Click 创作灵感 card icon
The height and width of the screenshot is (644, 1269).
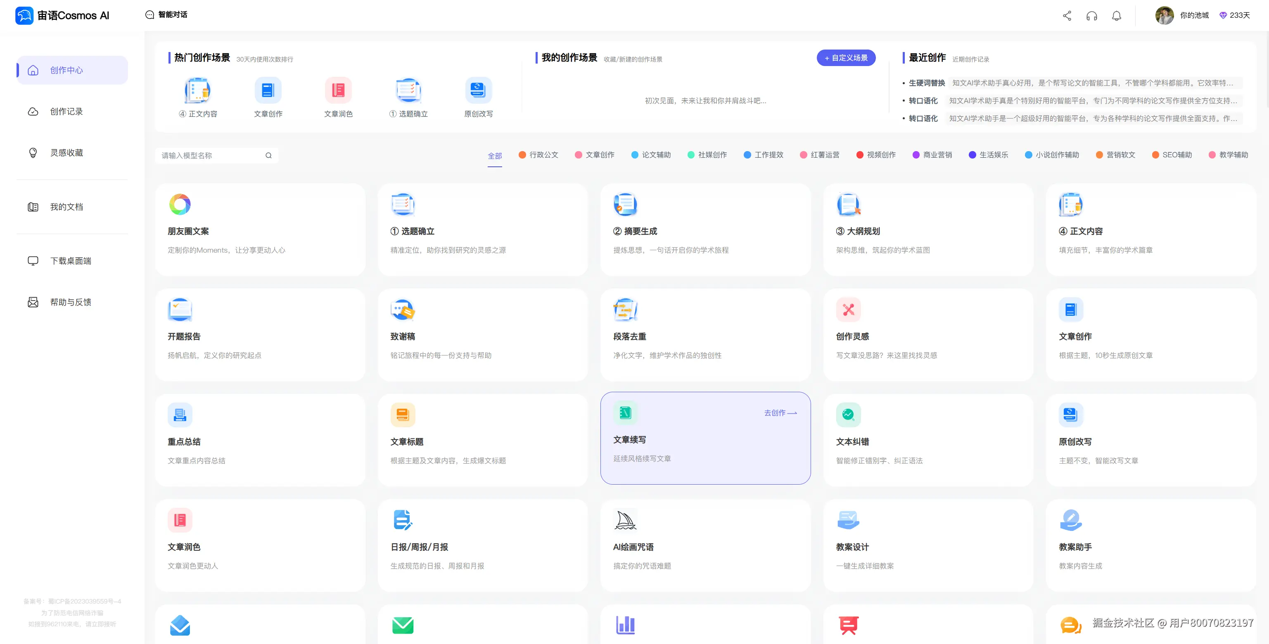tap(848, 310)
